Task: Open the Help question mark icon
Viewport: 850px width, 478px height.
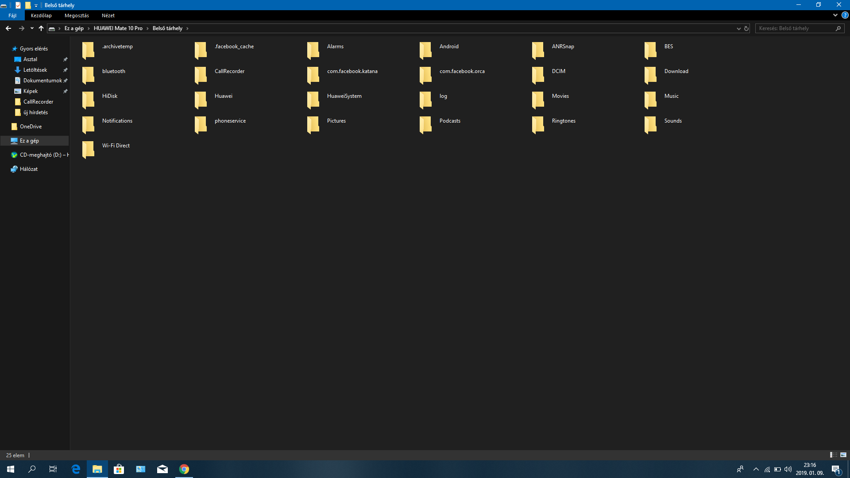Action: 845,15
